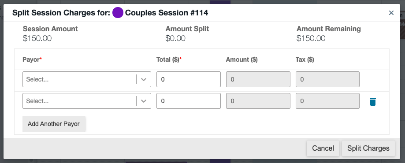Cancel the split charges dialog

click(323, 148)
